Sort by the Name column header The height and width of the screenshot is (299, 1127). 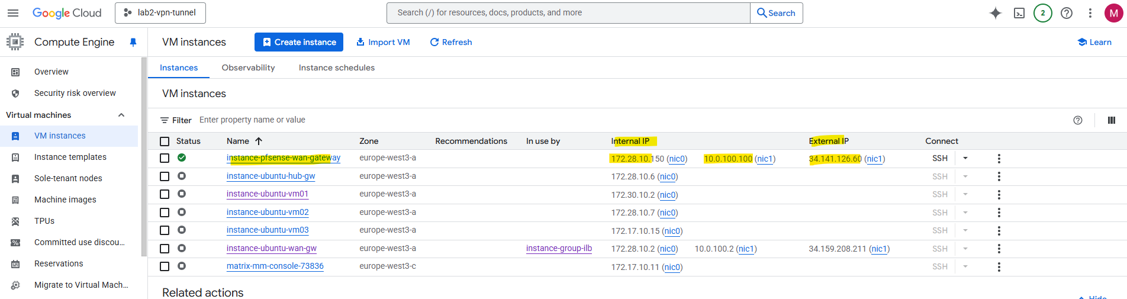238,141
